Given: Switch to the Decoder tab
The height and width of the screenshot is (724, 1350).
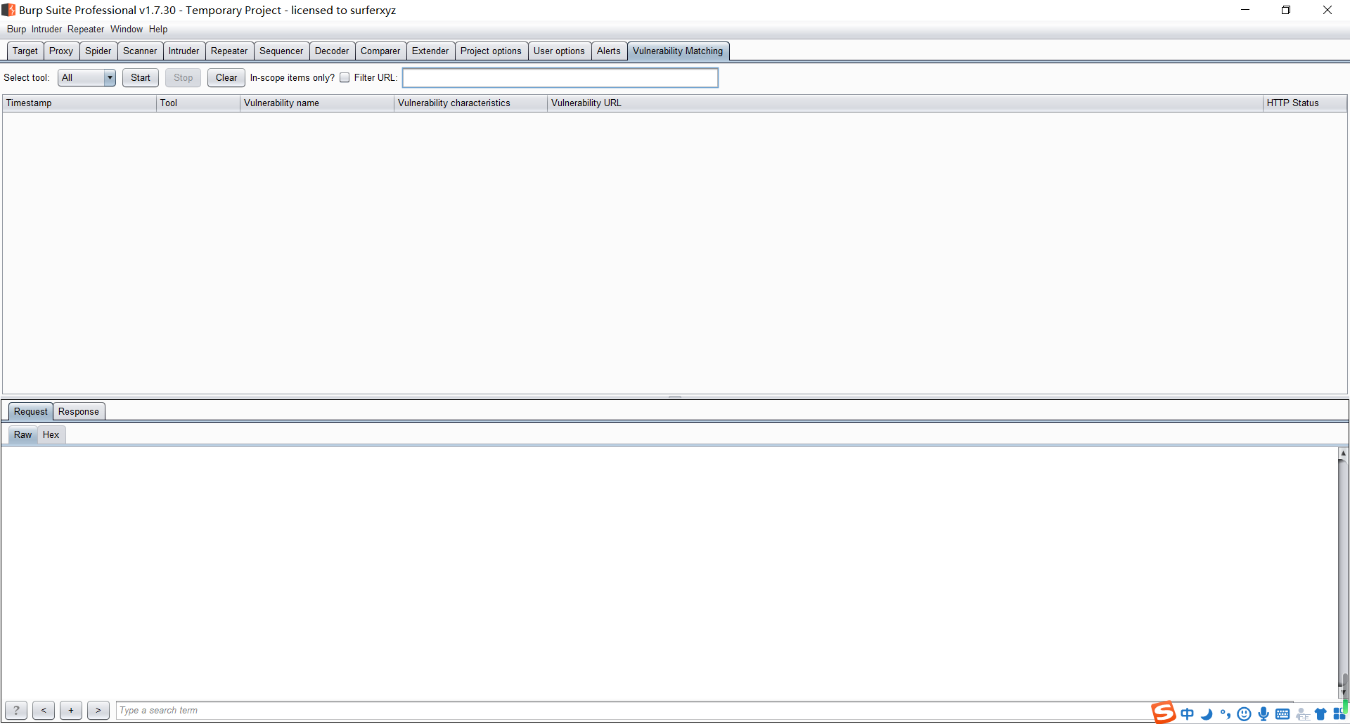Looking at the screenshot, I should (x=332, y=51).
